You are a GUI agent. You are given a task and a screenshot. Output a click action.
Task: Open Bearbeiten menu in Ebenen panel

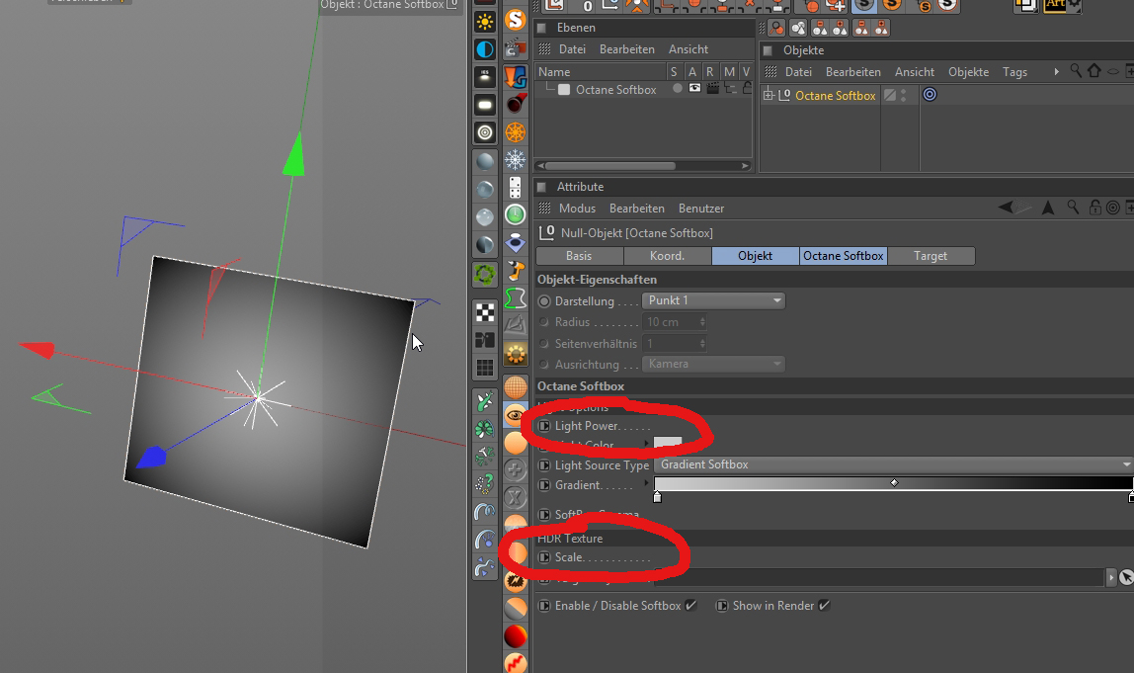(x=626, y=49)
